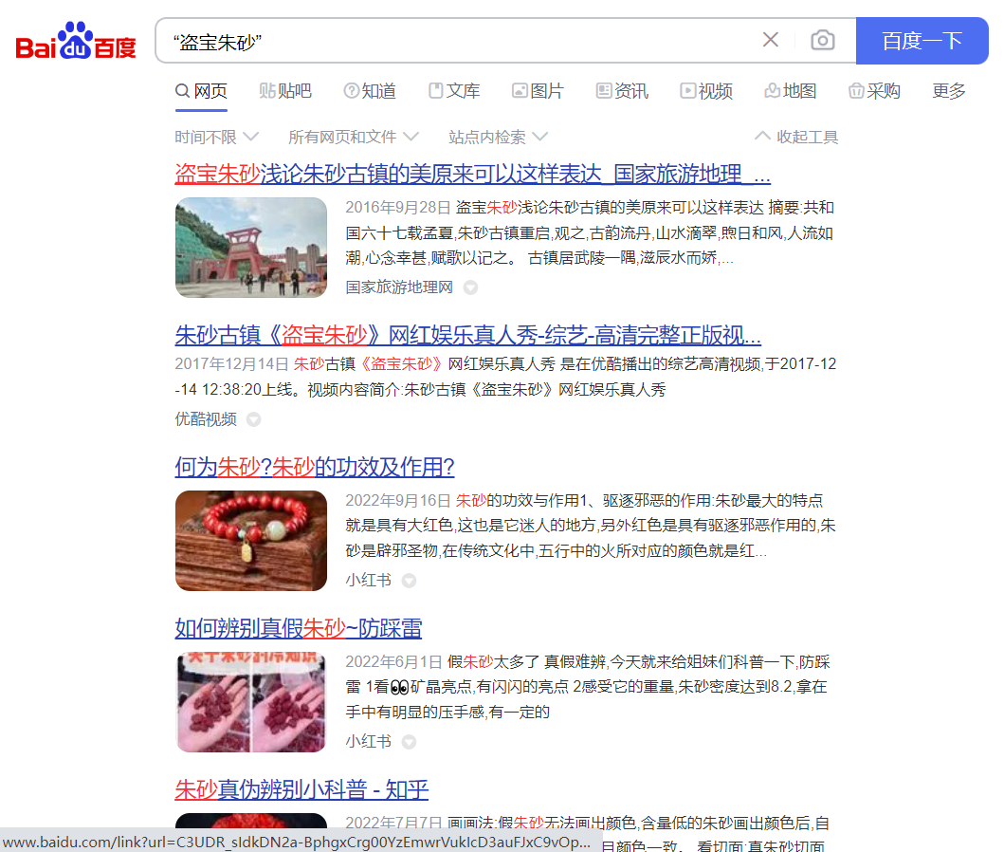Viewport: 1004px width, 852px height.
Task: Click dropdown icon next to 国家旅游地理网
Action: coord(470,287)
